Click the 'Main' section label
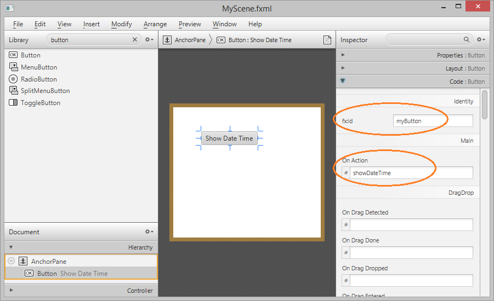This screenshot has height=301, width=494. (x=467, y=141)
